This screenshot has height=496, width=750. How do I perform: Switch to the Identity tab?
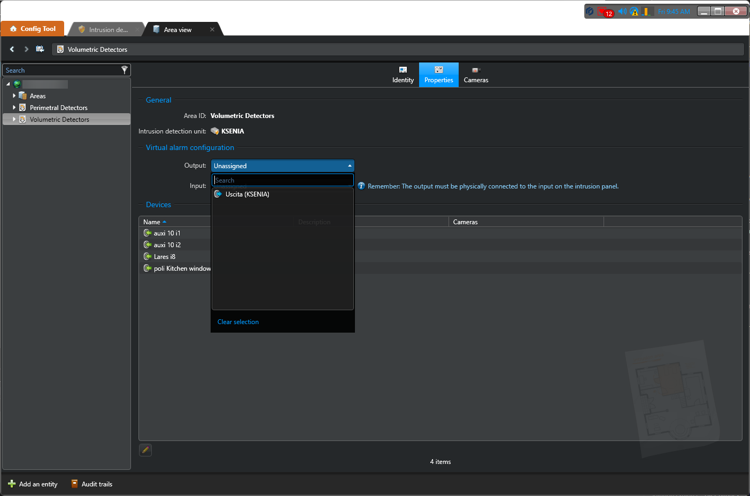click(x=403, y=75)
